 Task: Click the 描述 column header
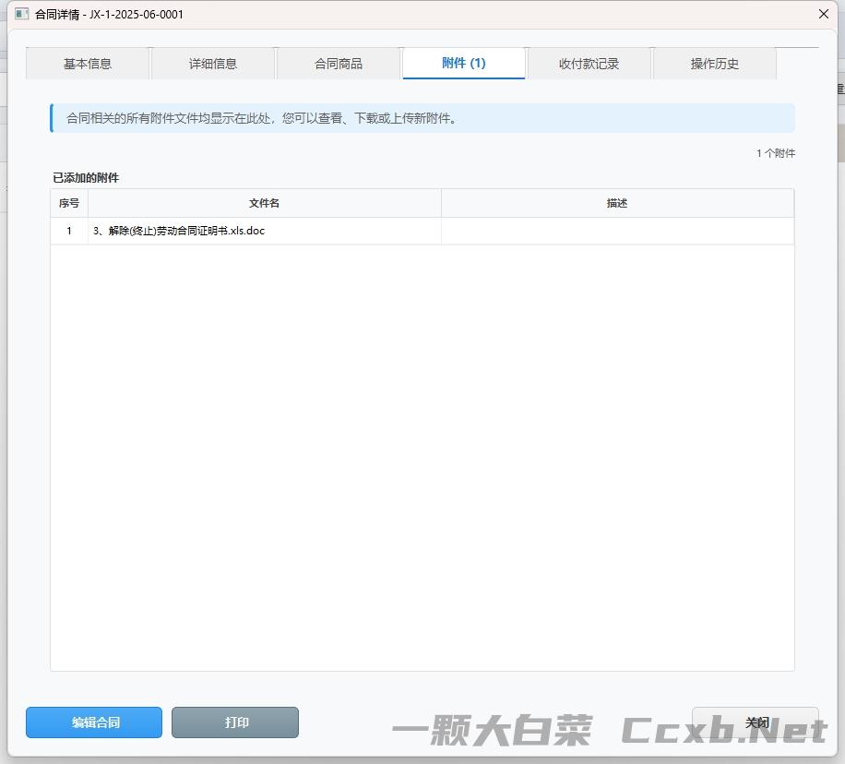pos(617,203)
